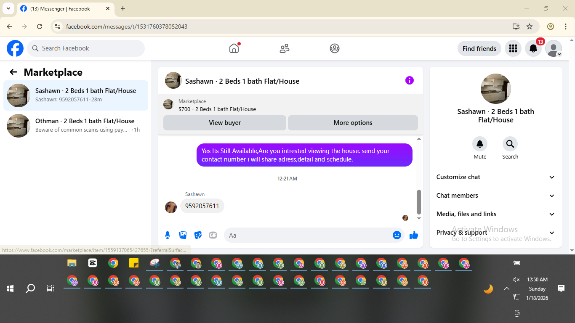Send a voice clip microphone icon
Screen dimensions: 575x323
coord(168,235)
